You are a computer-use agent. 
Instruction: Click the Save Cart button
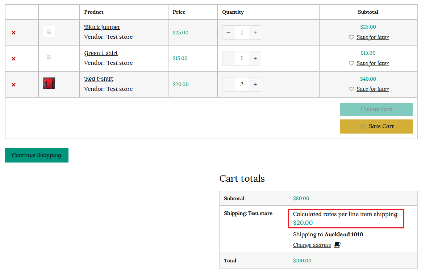point(376,126)
